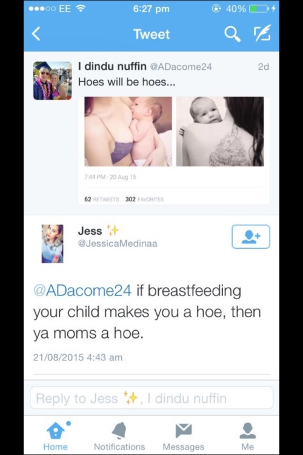View I dindu nuffin's profile avatar
Image resolution: width=303 pixels, height=455 pixels.
52,81
